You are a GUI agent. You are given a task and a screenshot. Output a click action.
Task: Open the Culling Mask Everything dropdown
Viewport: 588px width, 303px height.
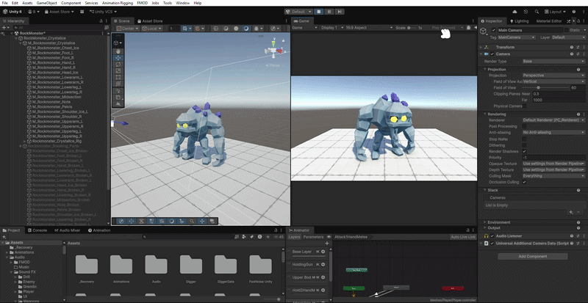(554, 175)
